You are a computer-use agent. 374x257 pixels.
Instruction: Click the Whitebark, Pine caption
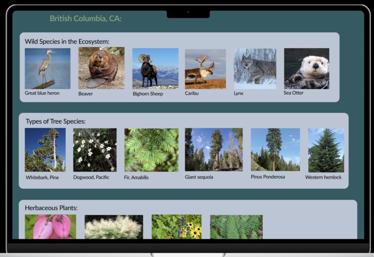(x=42, y=177)
